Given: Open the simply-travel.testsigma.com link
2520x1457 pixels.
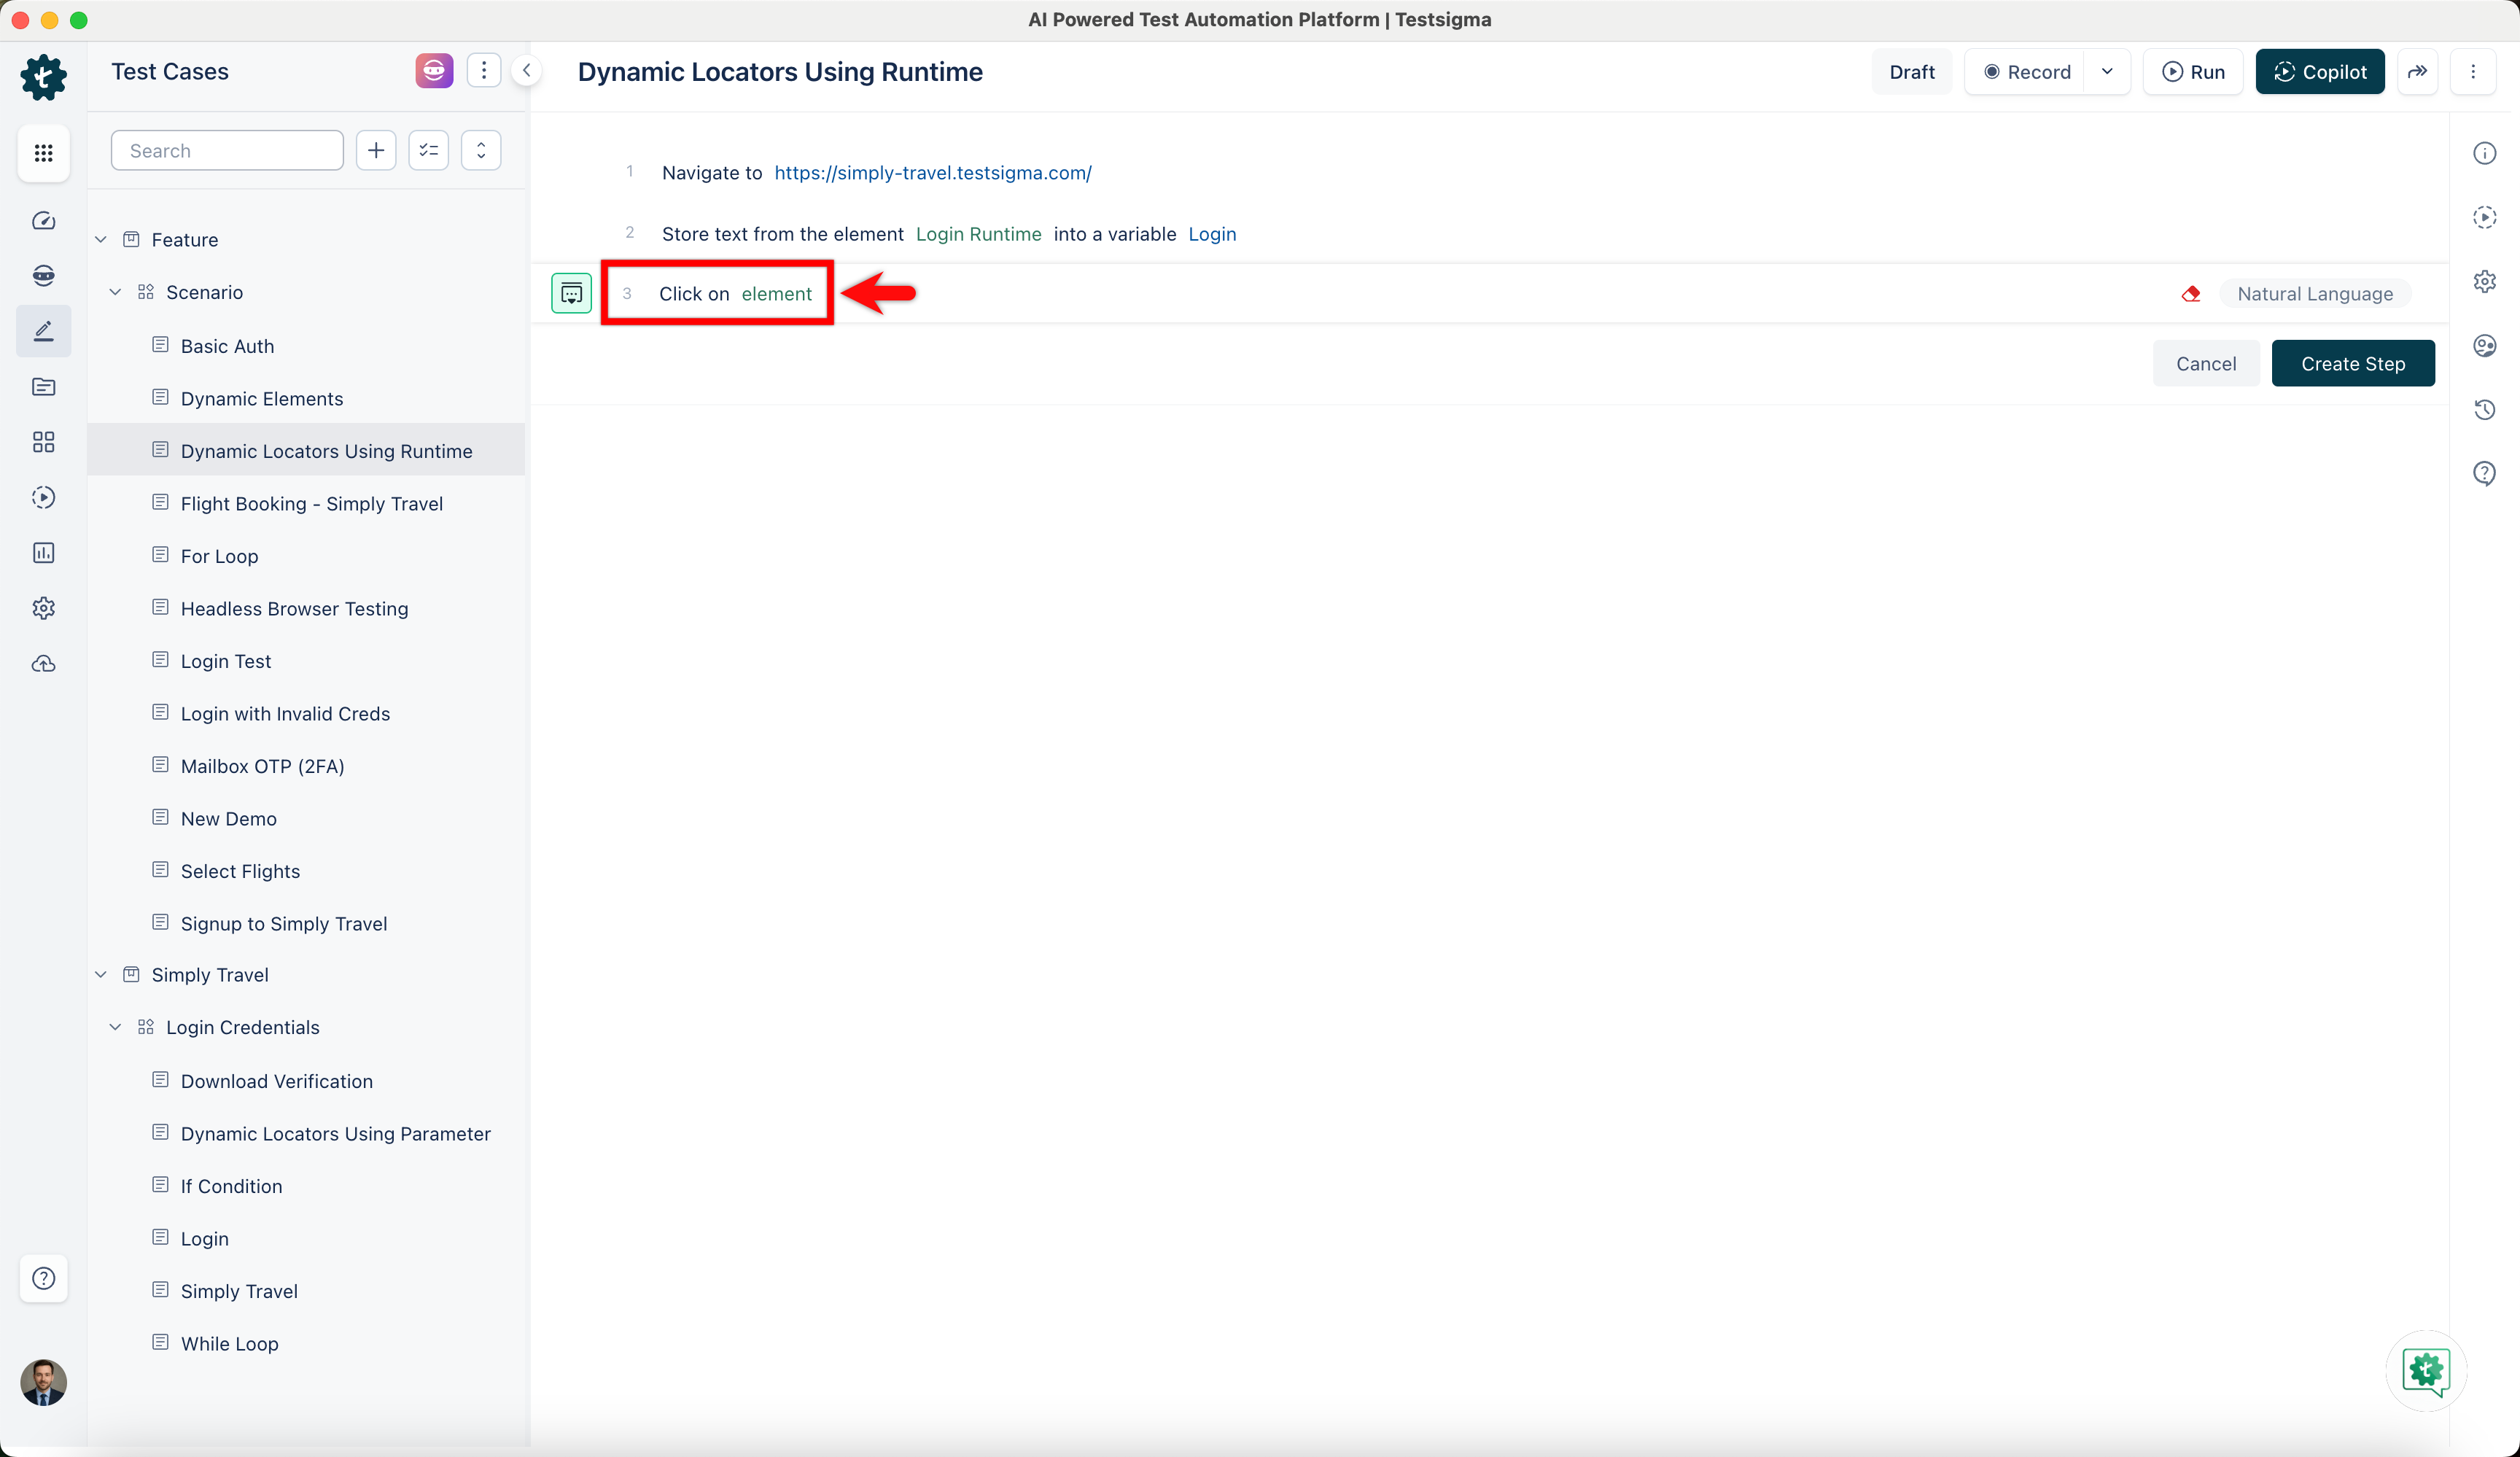Looking at the screenshot, I should [933, 172].
